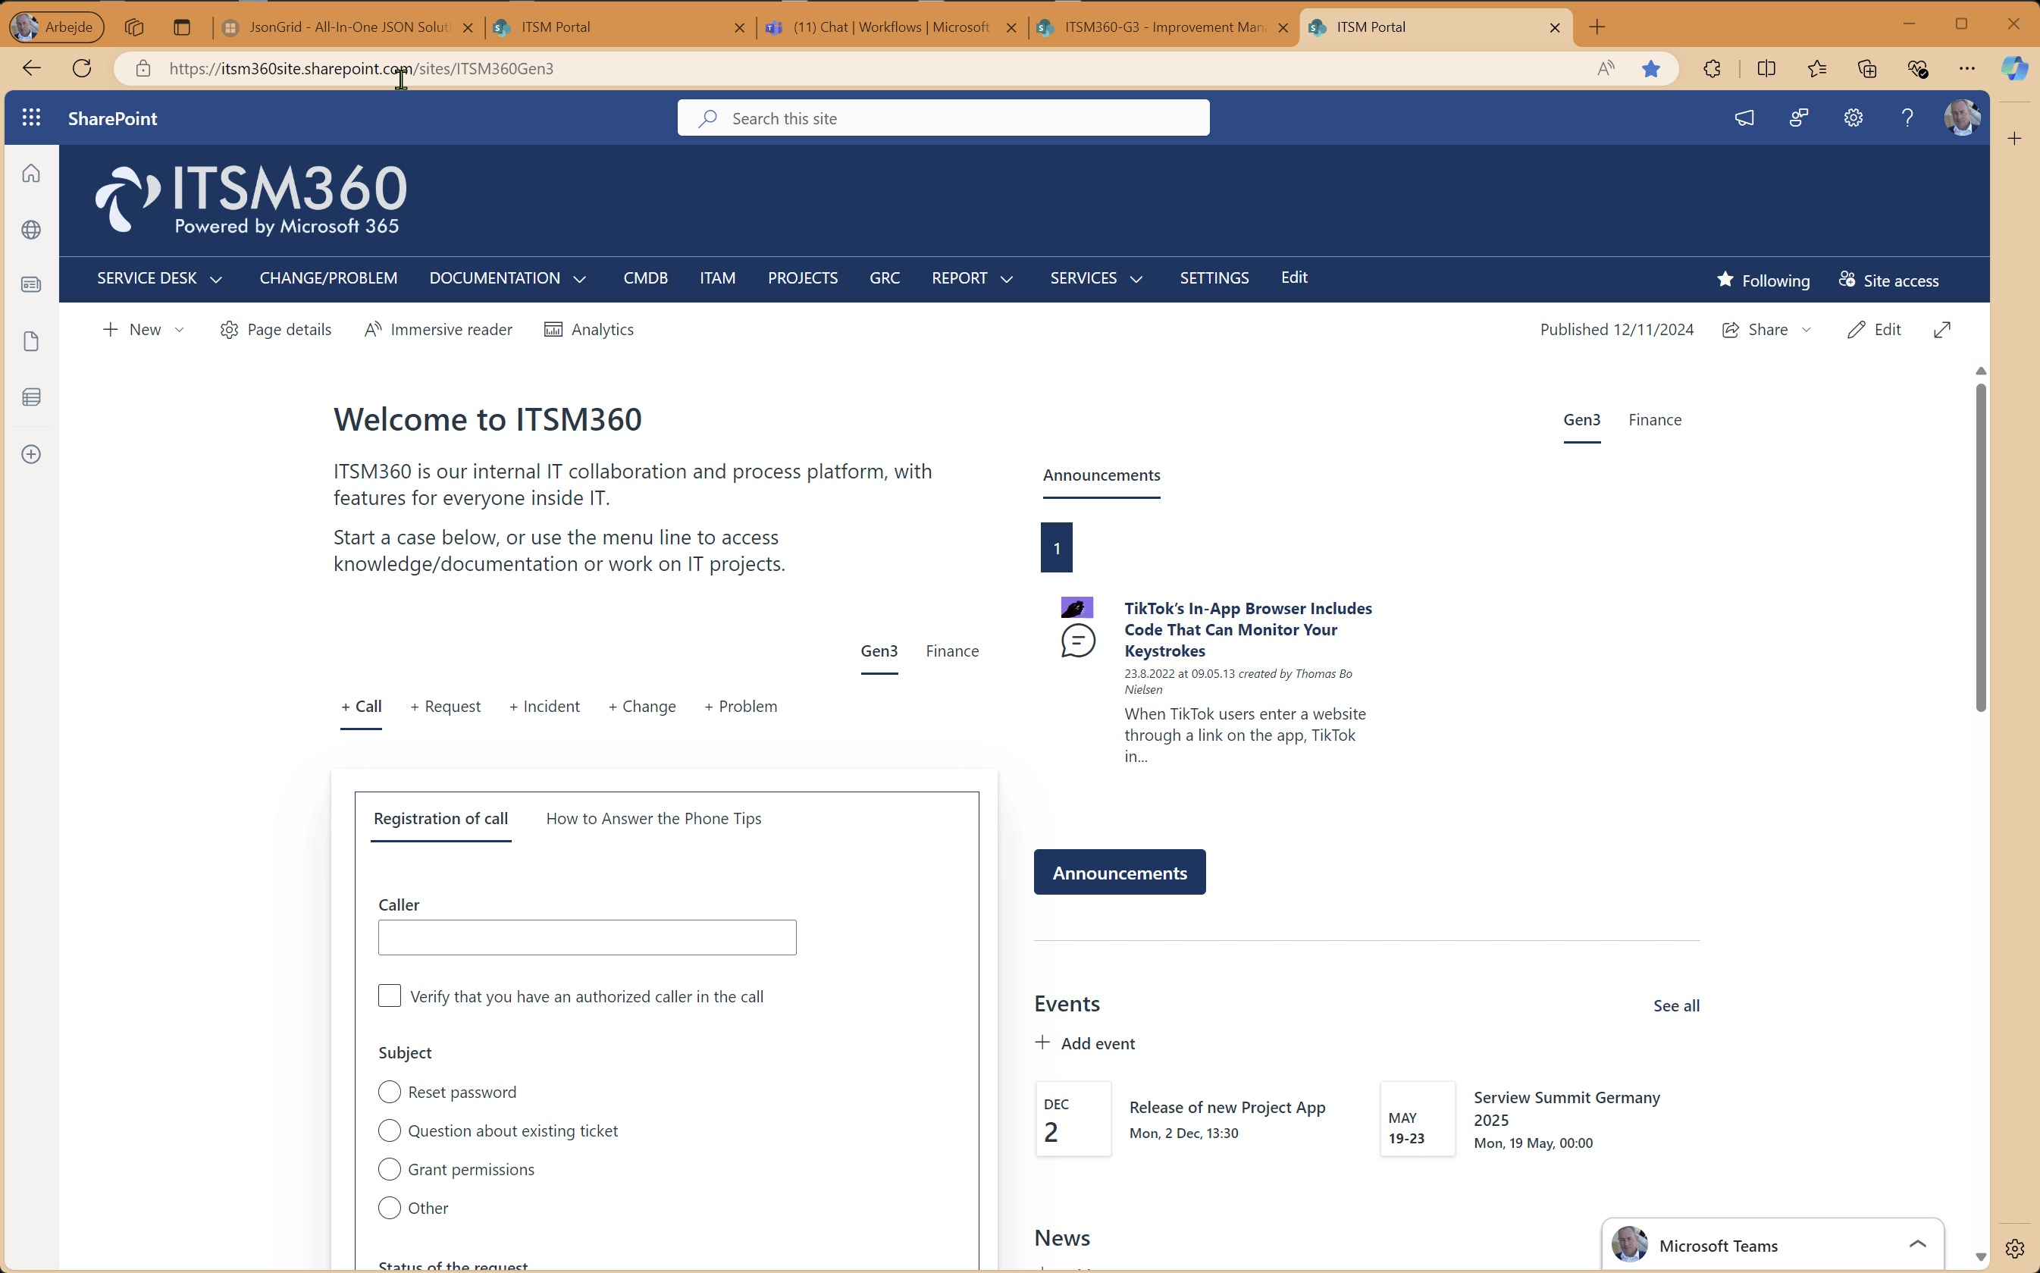Click the Add event link
The image size is (2040, 1273).
tap(1084, 1043)
